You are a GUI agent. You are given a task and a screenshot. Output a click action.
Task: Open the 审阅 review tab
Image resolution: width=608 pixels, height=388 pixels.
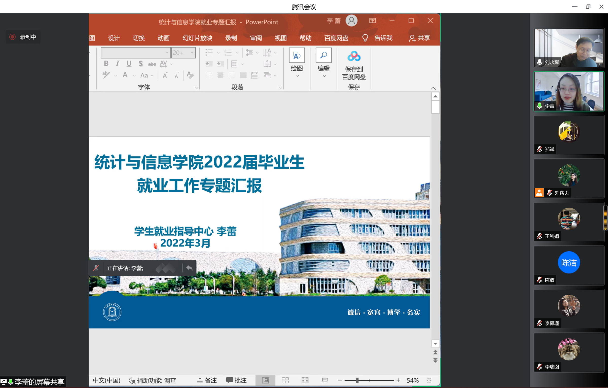[x=256, y=38]
